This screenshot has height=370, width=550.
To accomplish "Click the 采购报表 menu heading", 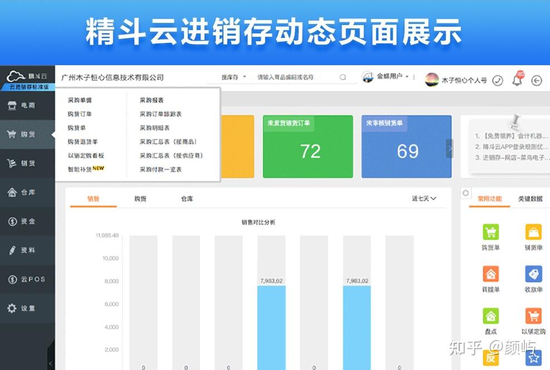I will (x=152, y=100).
